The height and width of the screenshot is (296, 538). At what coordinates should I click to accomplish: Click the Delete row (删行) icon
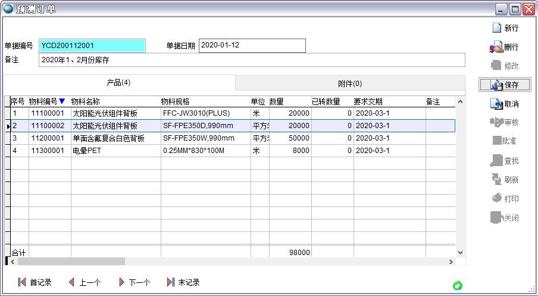coord(496,47)
